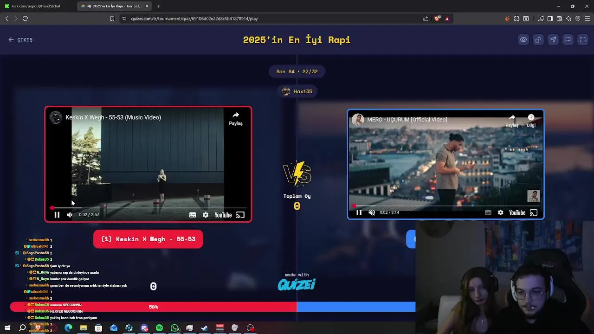Open File Explorer from the taskbar

point(84,328)
